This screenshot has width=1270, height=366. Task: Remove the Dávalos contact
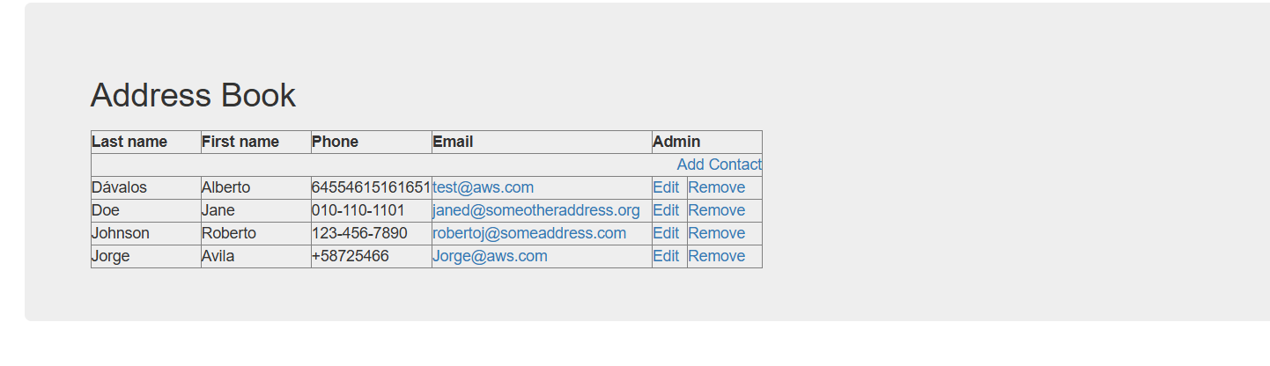[x=716, y=187]
